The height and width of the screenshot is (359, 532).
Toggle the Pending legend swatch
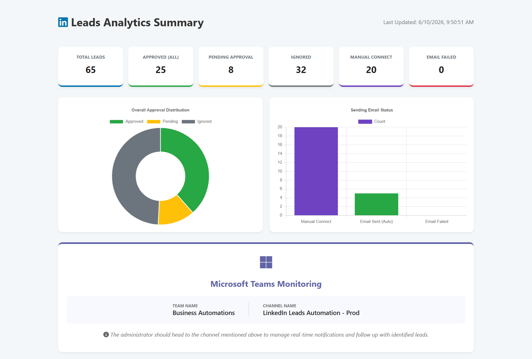[154, 121]
